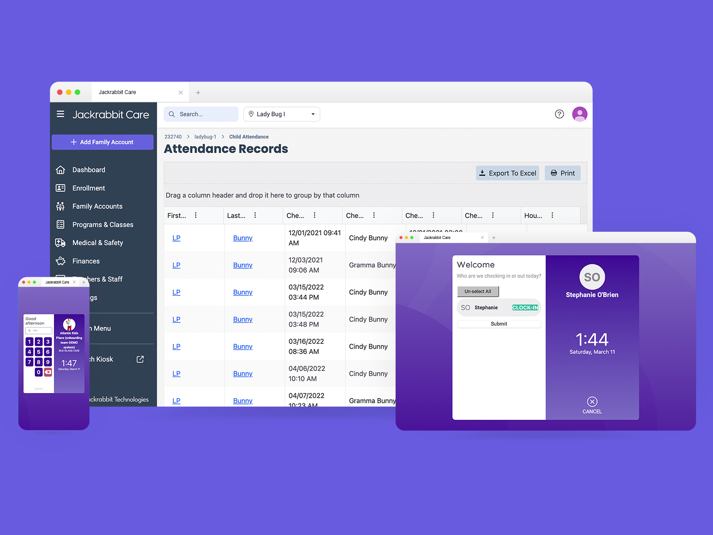The image size is (713, 535).
Task: Click the Enrollment ID card icon
Action: [61, 188]
